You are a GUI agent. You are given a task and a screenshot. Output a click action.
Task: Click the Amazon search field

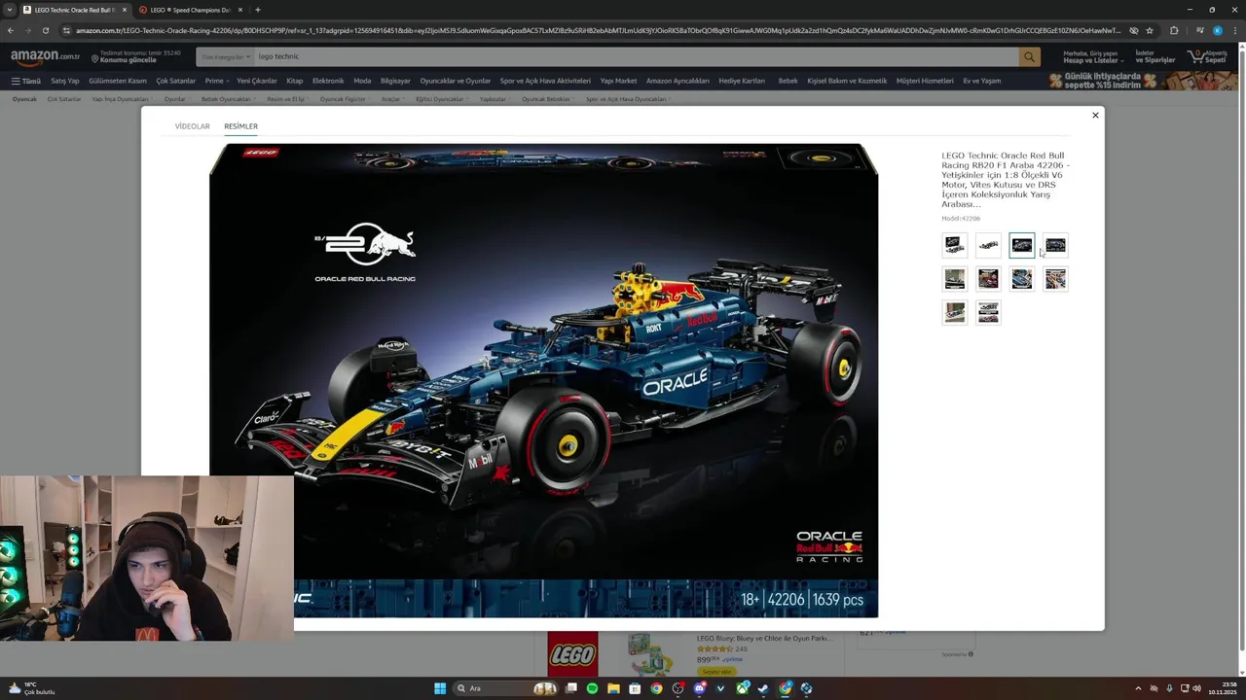point(636,57)
